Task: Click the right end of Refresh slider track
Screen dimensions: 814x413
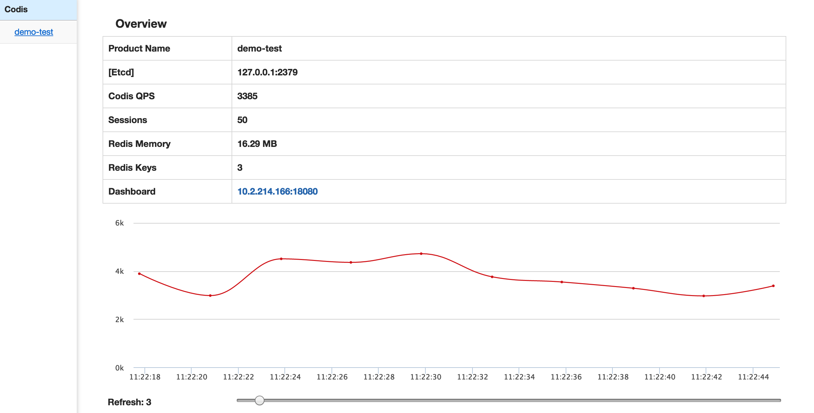Action: (x=779, y=400)
